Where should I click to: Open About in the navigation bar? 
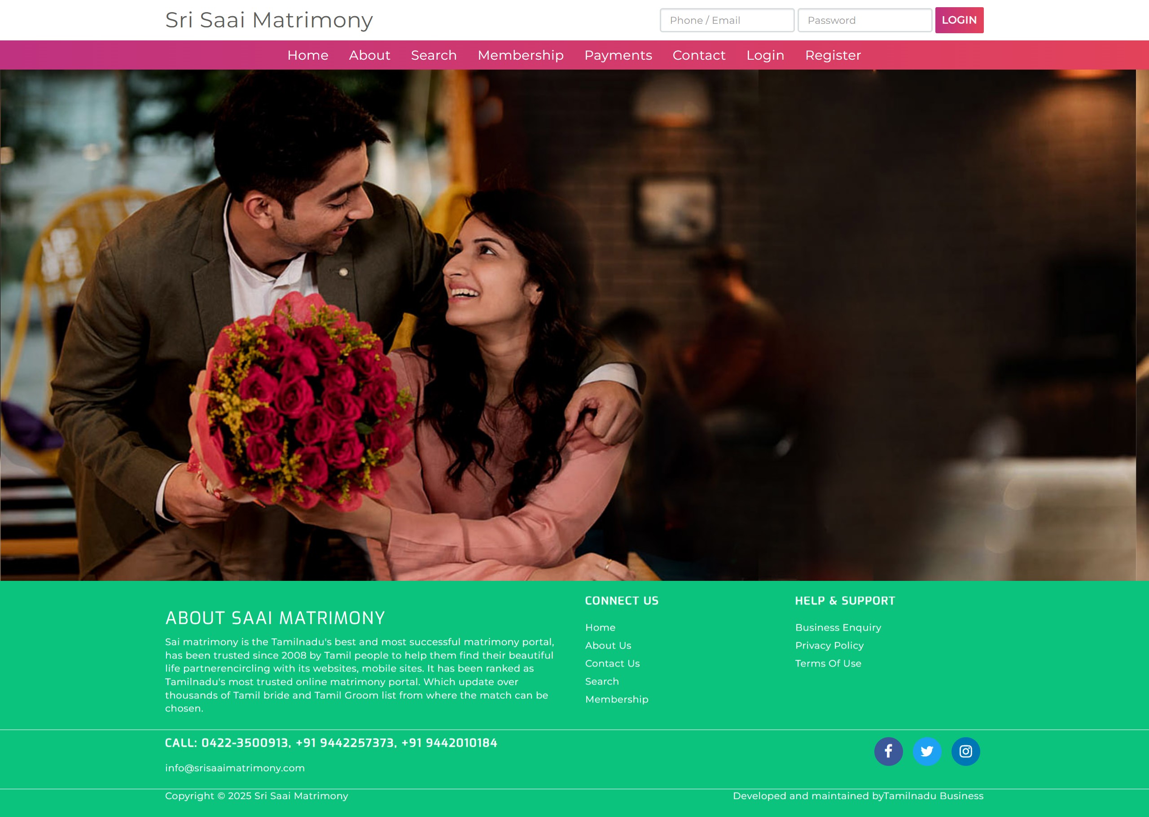click(369, 55)
